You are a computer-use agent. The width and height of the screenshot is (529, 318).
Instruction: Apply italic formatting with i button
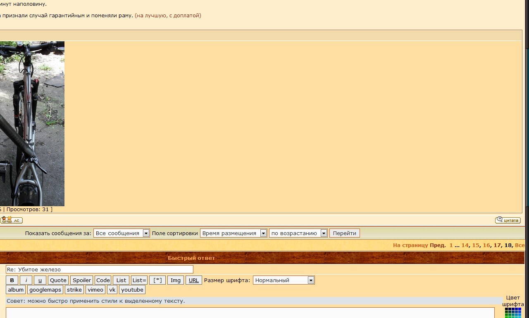(x=26, y=280)
